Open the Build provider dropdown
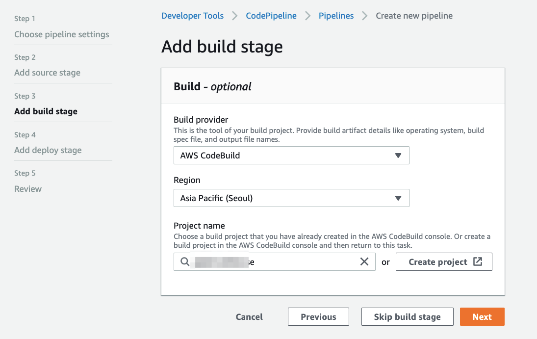The image size is (537, 339). coord(291,156)
